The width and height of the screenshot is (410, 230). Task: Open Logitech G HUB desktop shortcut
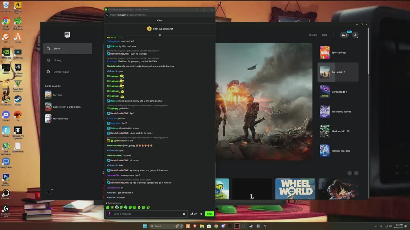(x=6, y=211)
